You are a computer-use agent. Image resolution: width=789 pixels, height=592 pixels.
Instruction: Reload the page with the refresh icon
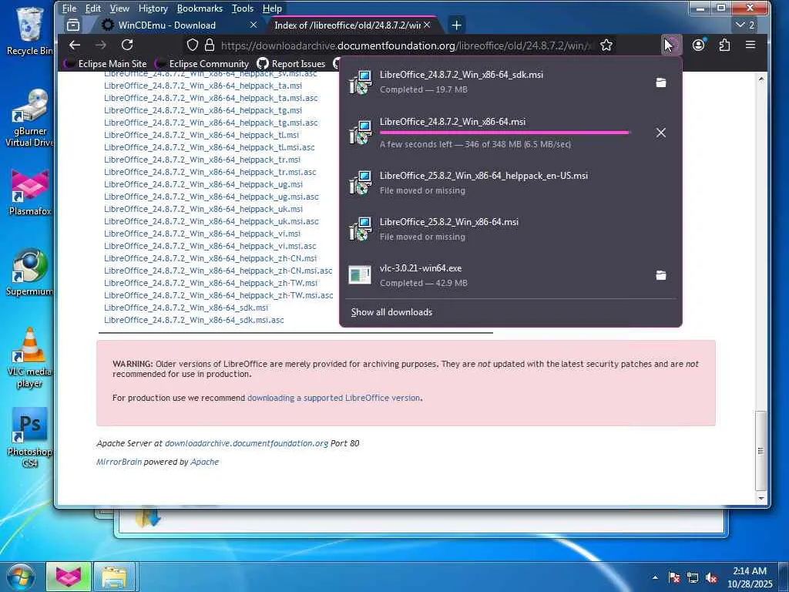(x=127, y=45)
